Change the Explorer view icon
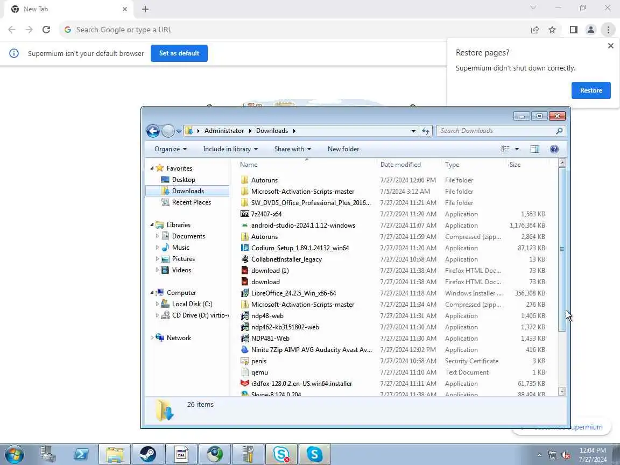This screenshot has height=465, width=620. [x=505, y=149]
